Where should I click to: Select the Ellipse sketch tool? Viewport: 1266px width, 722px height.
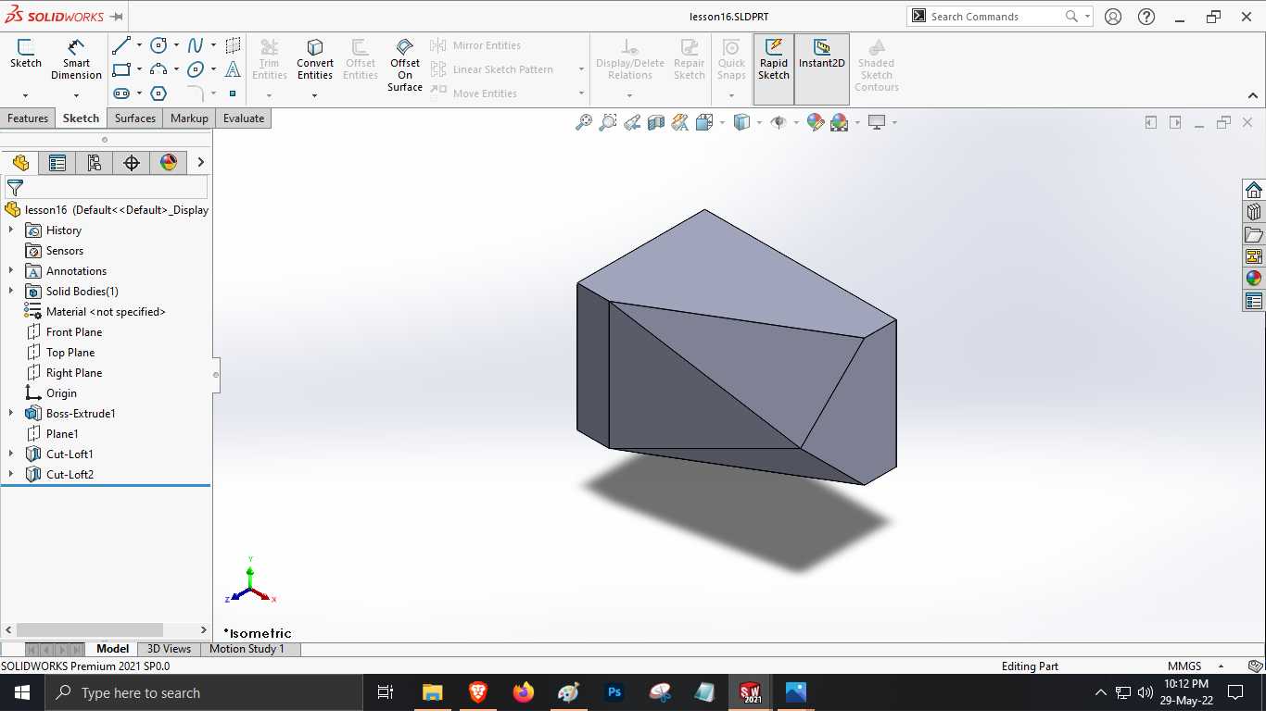[196, 69]
